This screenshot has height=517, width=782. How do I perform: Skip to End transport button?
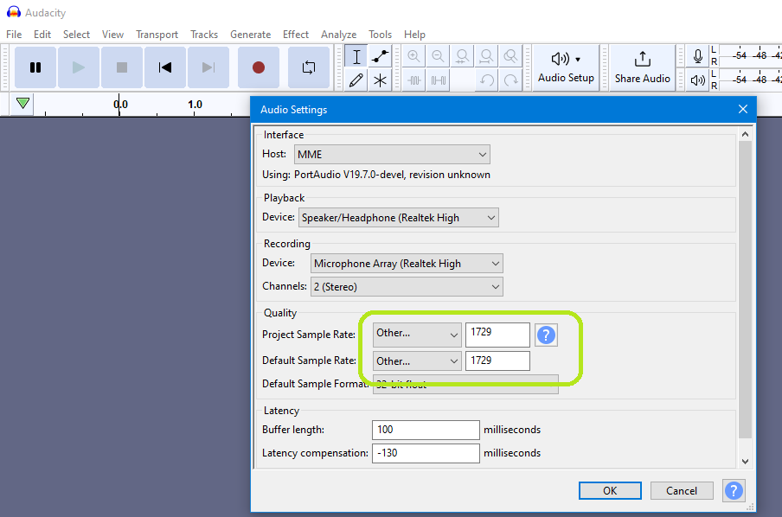208,67
